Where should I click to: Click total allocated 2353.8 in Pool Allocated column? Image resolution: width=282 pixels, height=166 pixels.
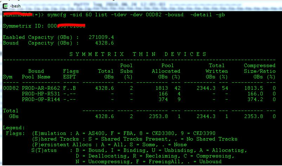(x=158, y=117)
